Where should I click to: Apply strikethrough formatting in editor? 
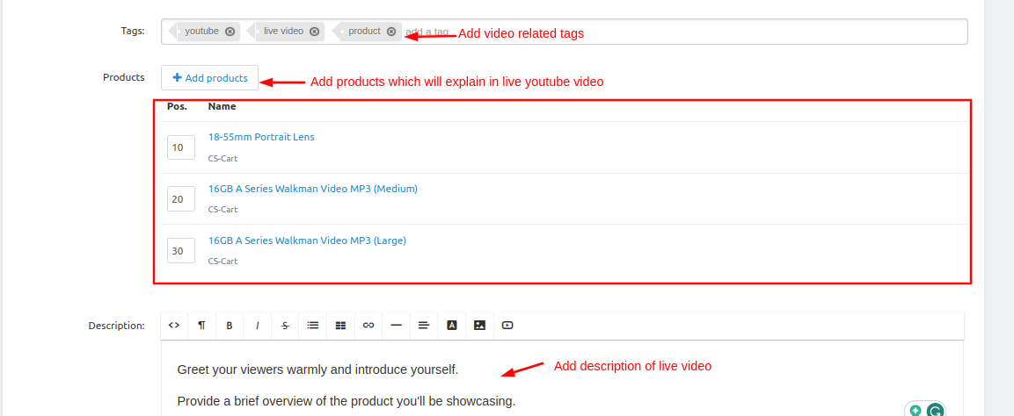pyautogui.click(x=285, y=326)
